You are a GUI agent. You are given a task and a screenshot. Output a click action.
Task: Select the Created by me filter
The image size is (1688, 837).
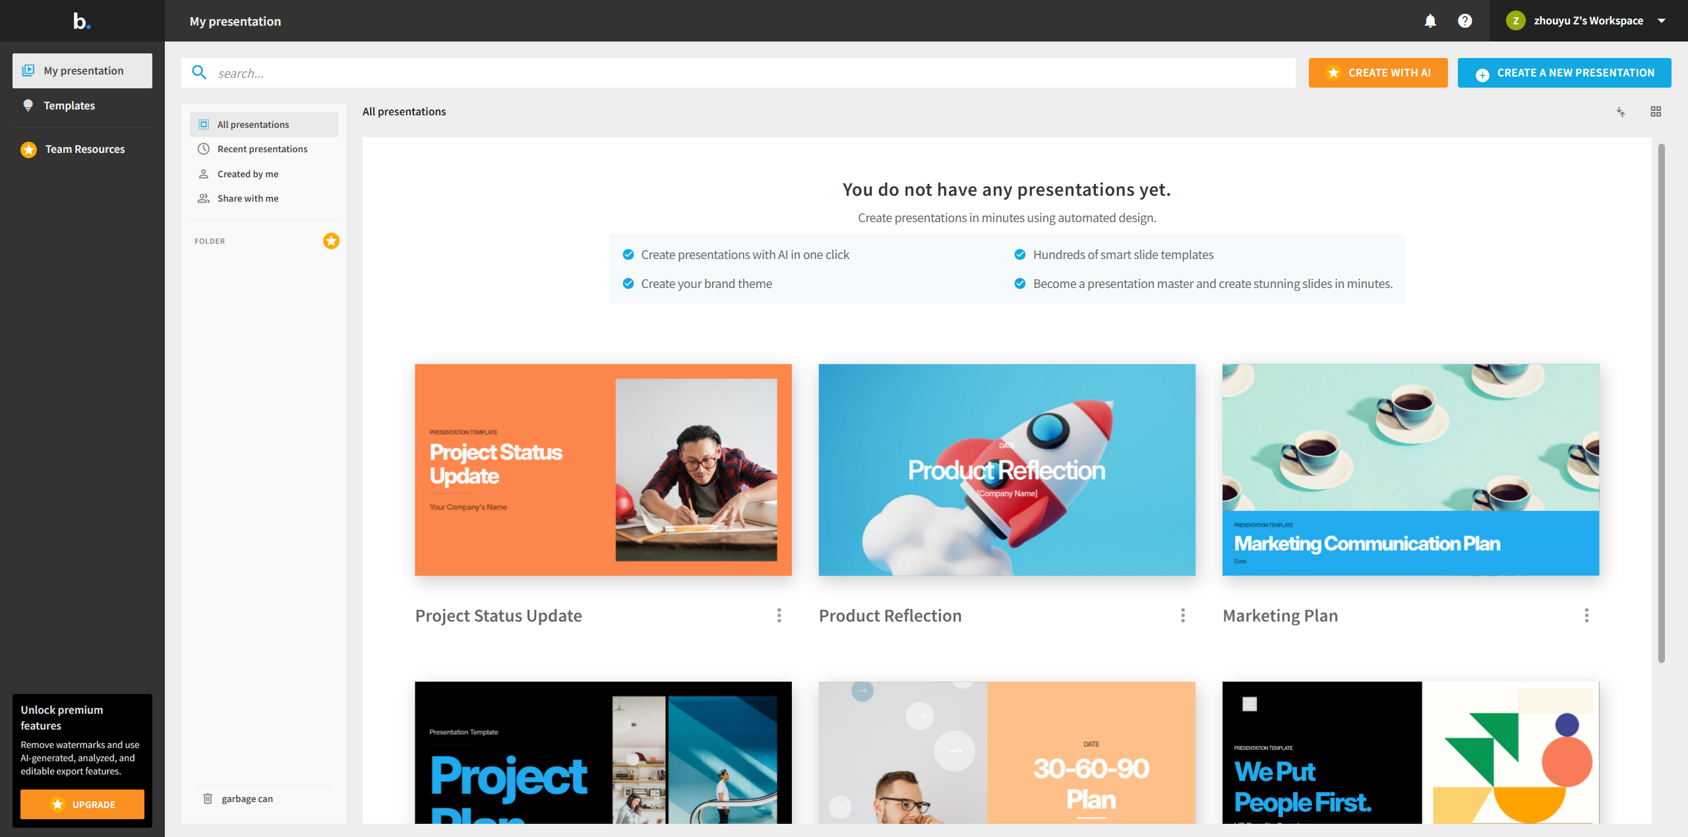pos(264,174)
